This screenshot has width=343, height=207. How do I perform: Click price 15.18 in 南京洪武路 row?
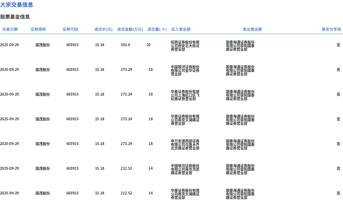tap(100, 168)
